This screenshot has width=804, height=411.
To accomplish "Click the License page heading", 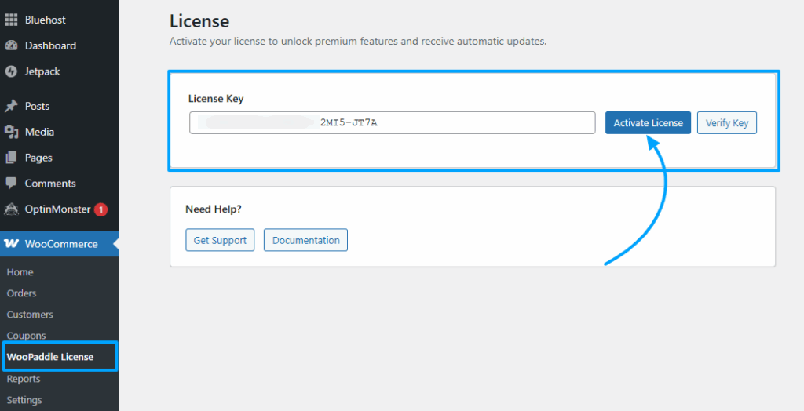I will [x=199, y=21].
